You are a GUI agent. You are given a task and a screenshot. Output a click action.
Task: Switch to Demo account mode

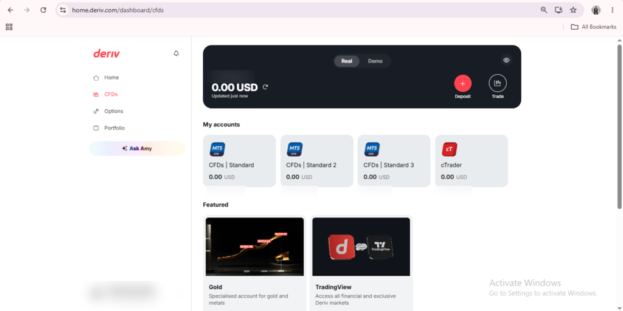click(375, 61)
